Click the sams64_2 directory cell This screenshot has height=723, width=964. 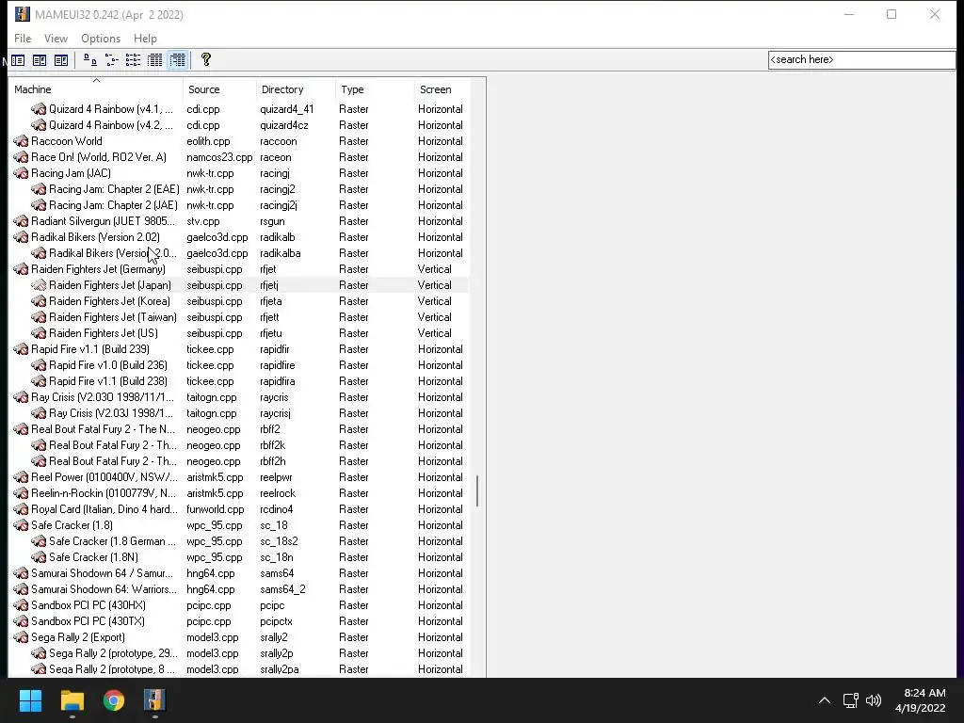click(x=282, y=589)
